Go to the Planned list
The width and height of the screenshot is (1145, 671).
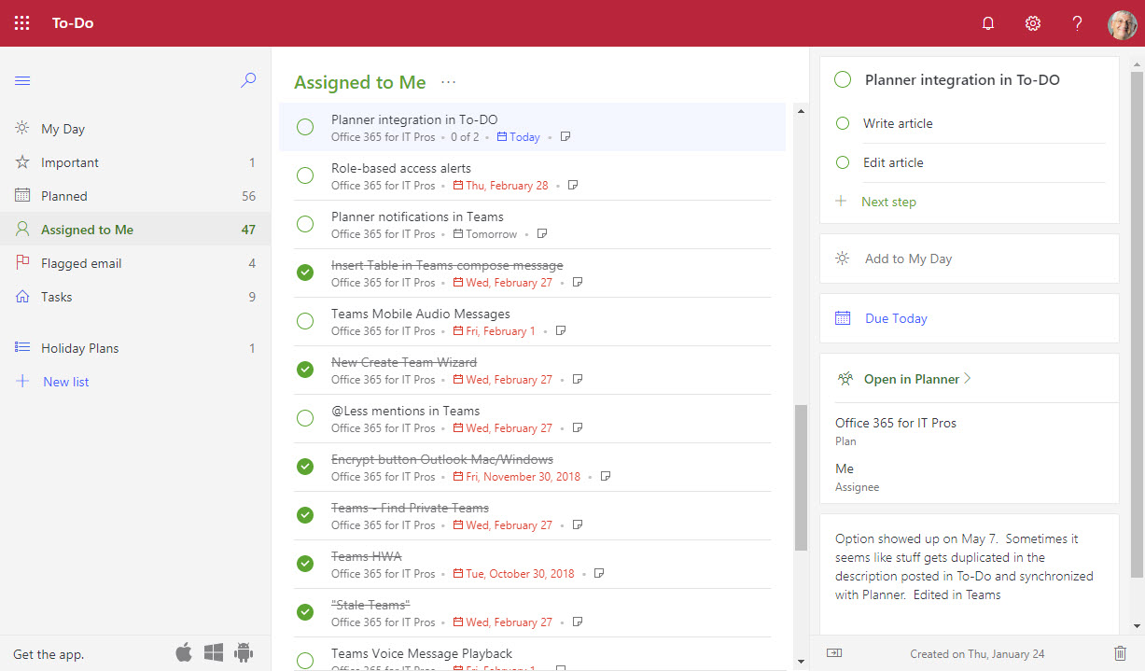(x=64, y=196)
